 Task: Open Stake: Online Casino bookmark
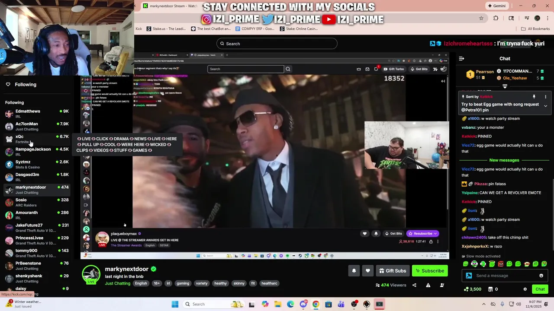[299, 29]
